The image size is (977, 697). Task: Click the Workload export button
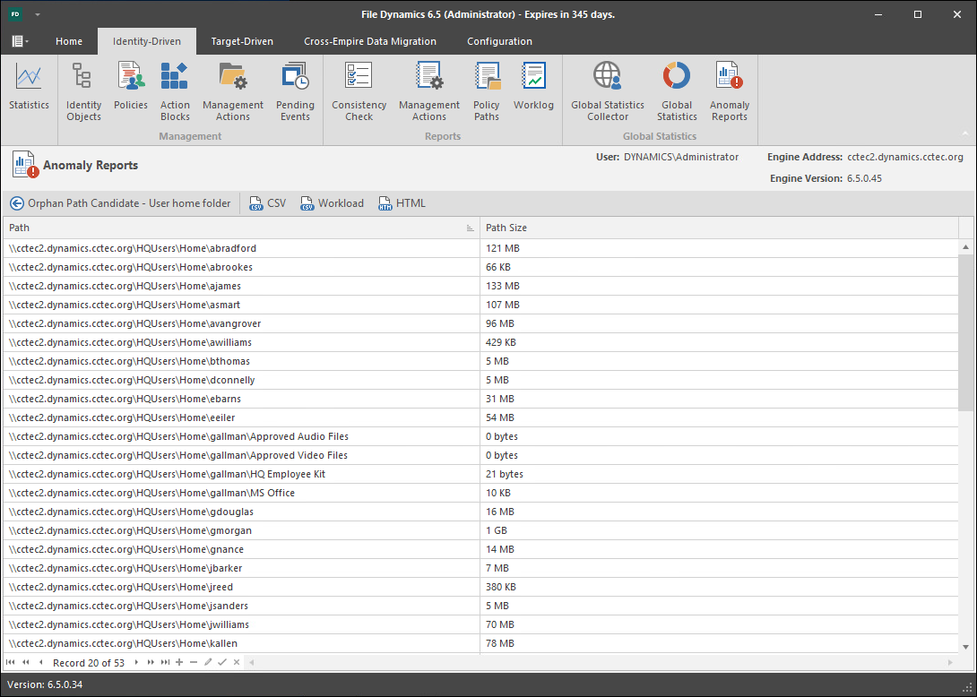(x=333, y=203)
